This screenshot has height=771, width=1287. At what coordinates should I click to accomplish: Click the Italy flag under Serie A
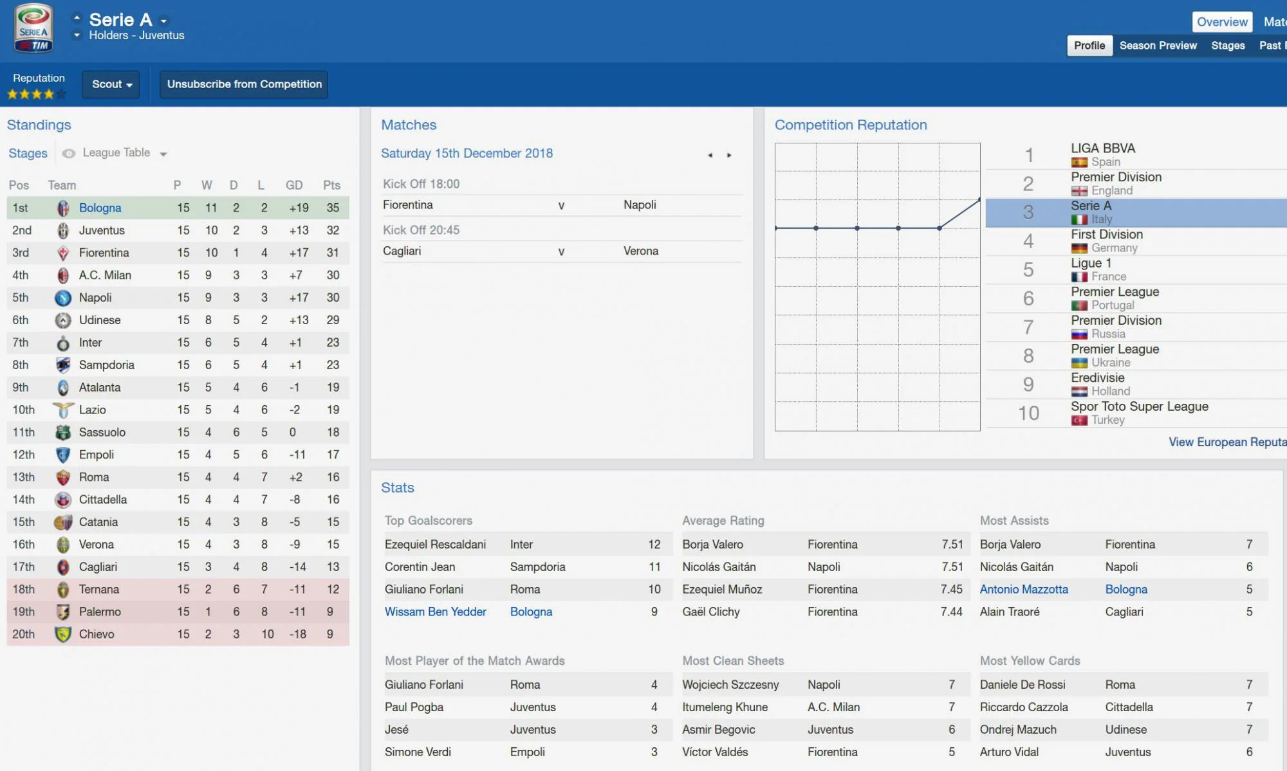pos(1079,219)
